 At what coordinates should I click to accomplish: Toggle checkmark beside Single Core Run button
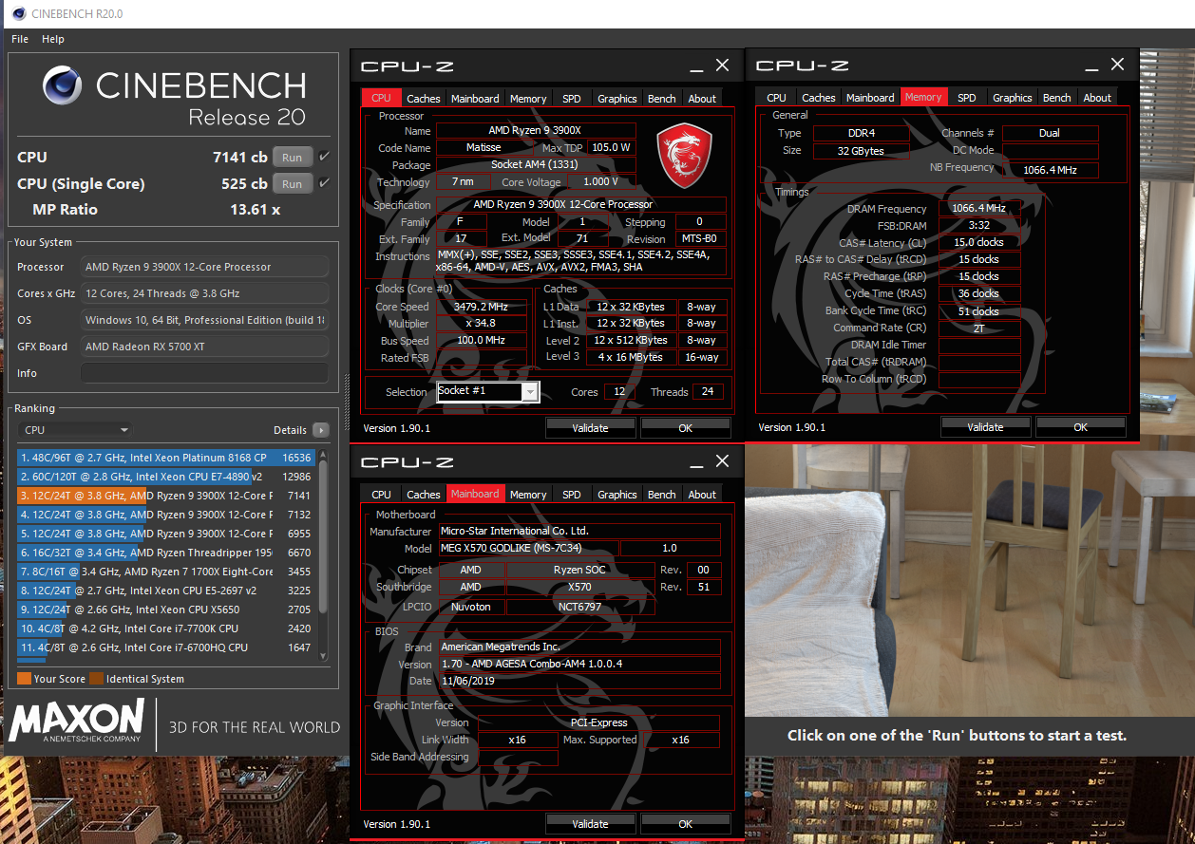325,184
